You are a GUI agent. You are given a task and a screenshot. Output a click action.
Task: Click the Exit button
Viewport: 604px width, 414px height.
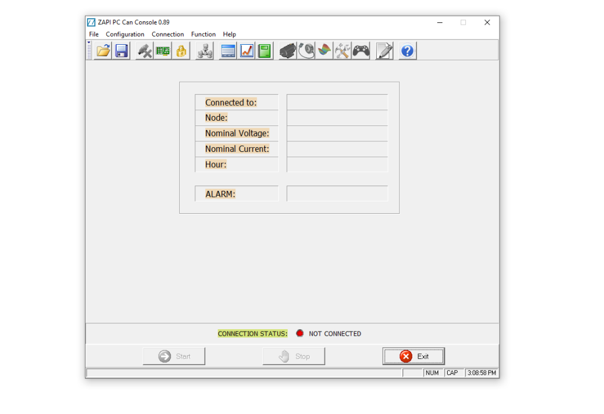413,356
